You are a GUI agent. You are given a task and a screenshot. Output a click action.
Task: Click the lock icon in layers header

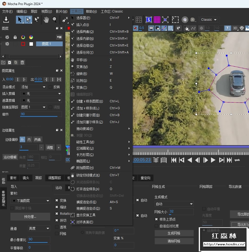pyautogui.click(x=15, y=37)
